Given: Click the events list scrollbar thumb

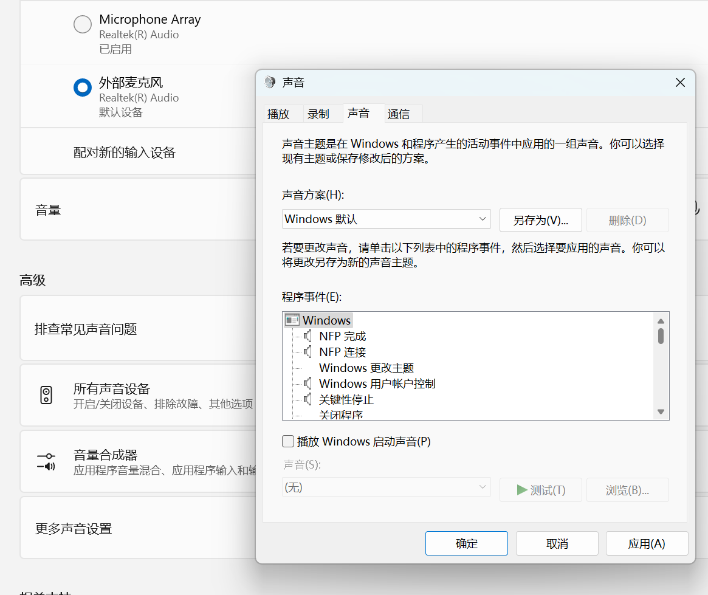Looking at the screenshot, I should 661,336.
